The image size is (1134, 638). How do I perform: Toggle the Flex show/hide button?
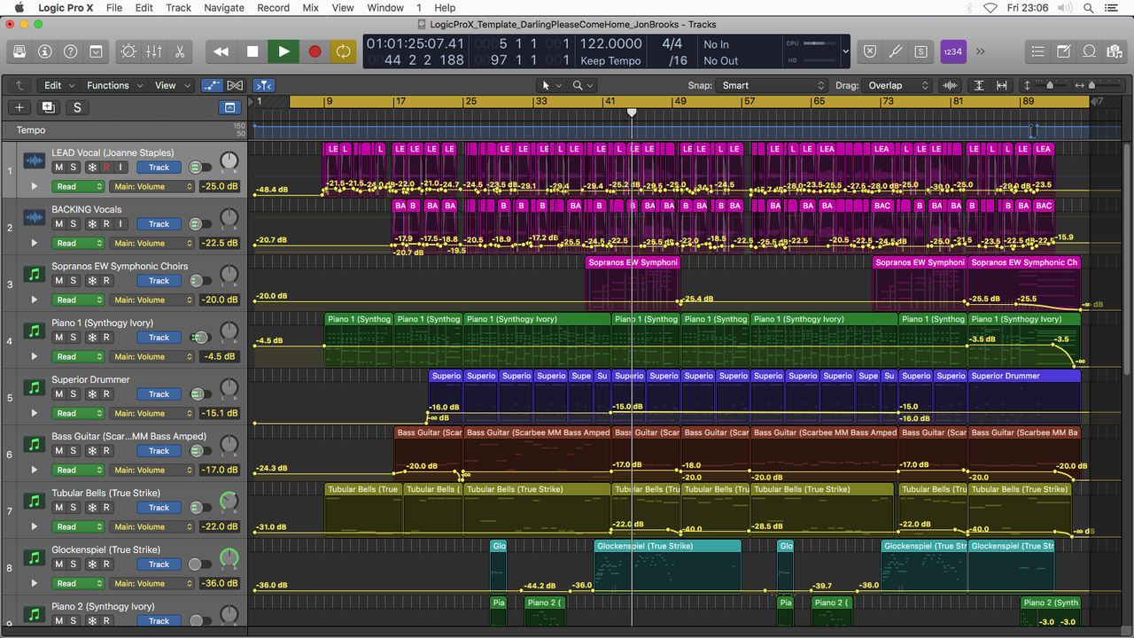point(235,85)
